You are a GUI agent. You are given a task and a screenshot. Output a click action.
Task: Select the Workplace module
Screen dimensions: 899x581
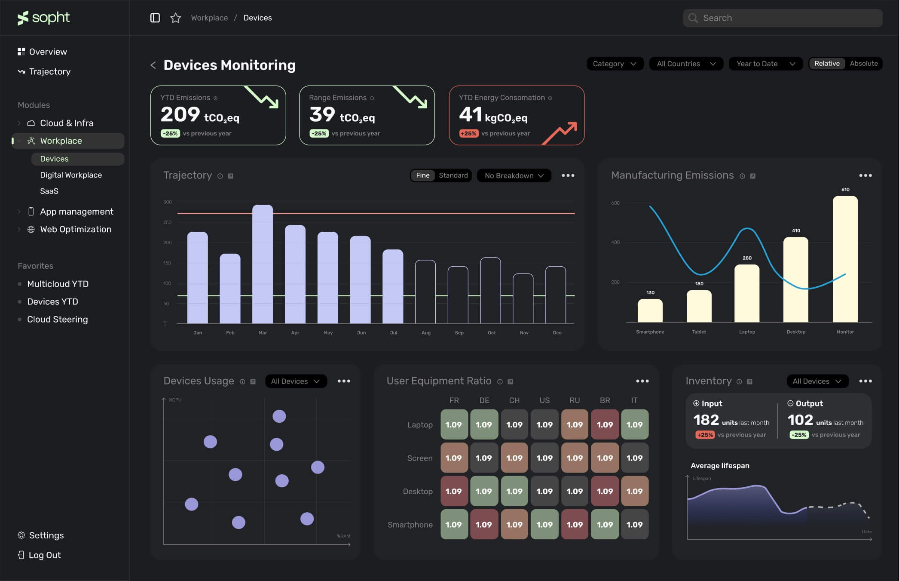(x=69, y=141)
